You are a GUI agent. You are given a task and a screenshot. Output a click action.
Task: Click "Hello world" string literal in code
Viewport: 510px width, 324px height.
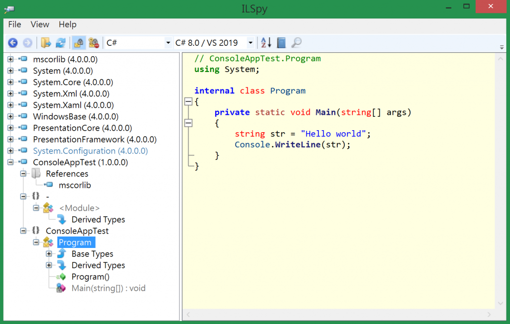tap(333, 134)
